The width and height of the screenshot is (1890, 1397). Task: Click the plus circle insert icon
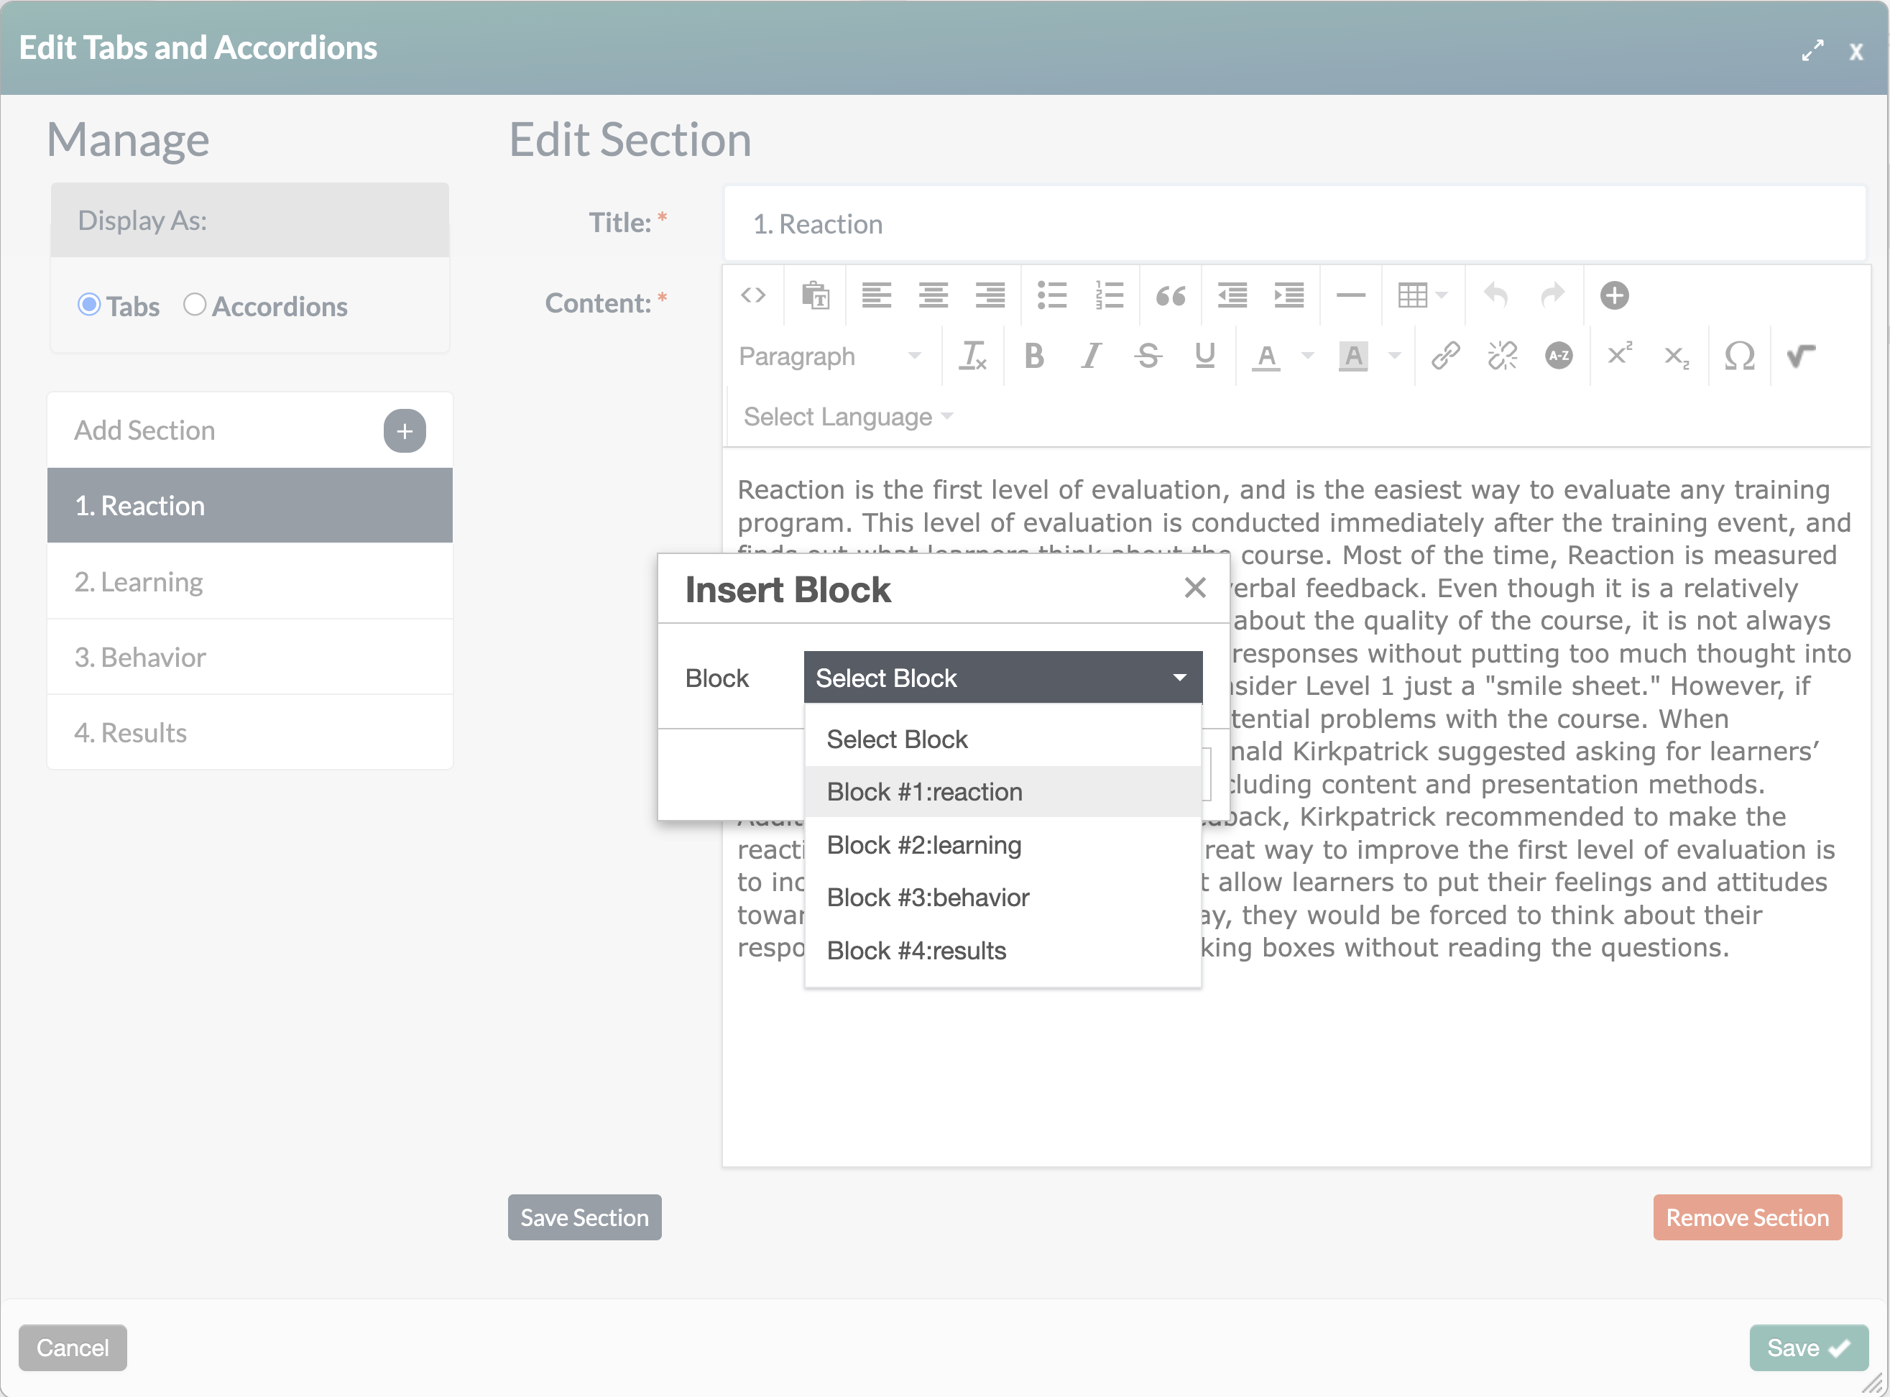pyautogui.click(x=1614, y=295)
